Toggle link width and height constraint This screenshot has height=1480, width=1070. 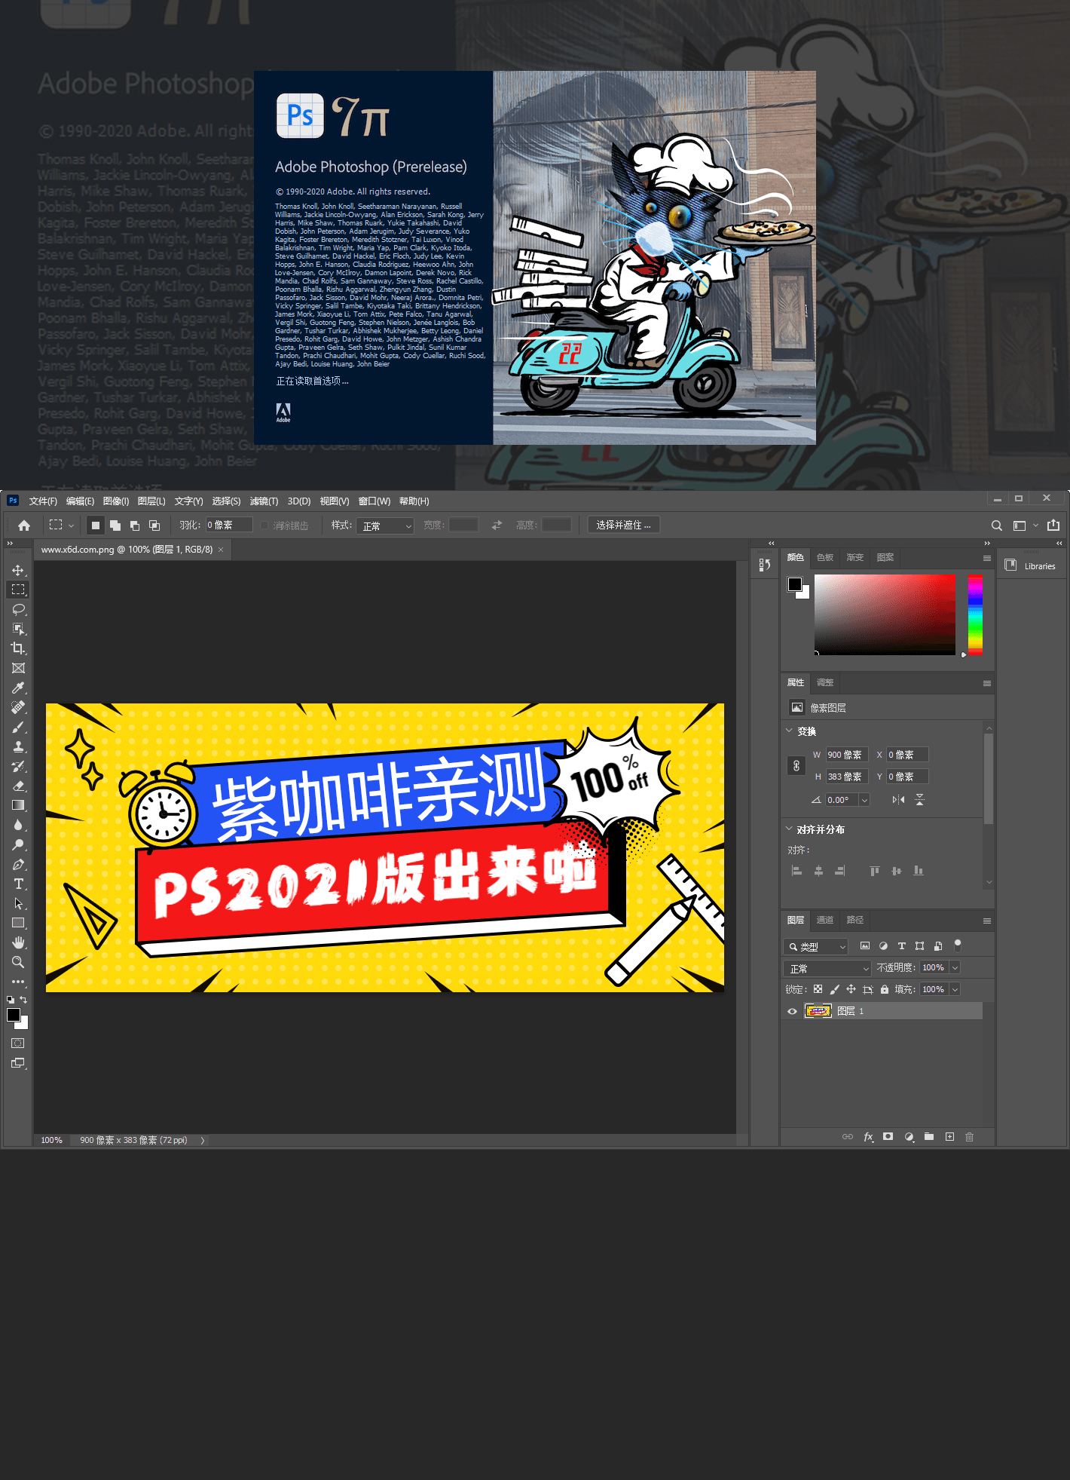[x=796, y=766]
